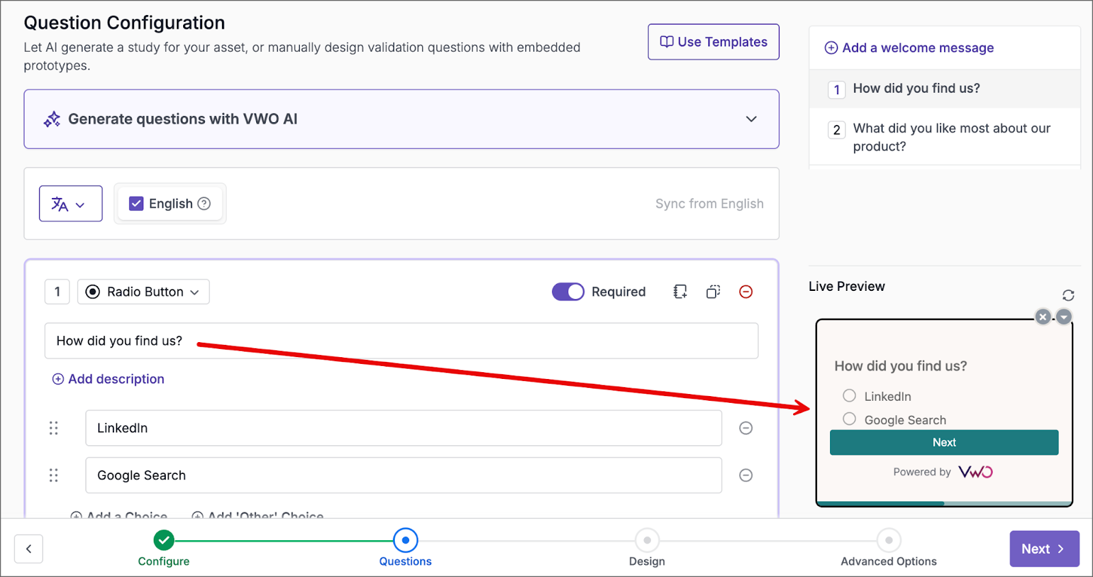Viewport: 1093px width, 577px height.
Task: Toggle the Required switch off
Action: click(x=568, y=292)
